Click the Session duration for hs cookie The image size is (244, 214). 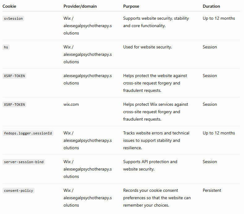210,47
